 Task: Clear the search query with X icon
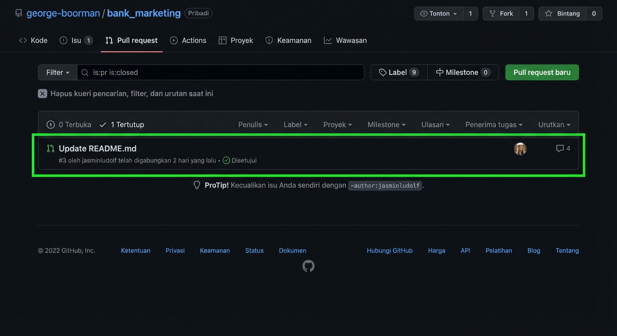tap(43, 94)
